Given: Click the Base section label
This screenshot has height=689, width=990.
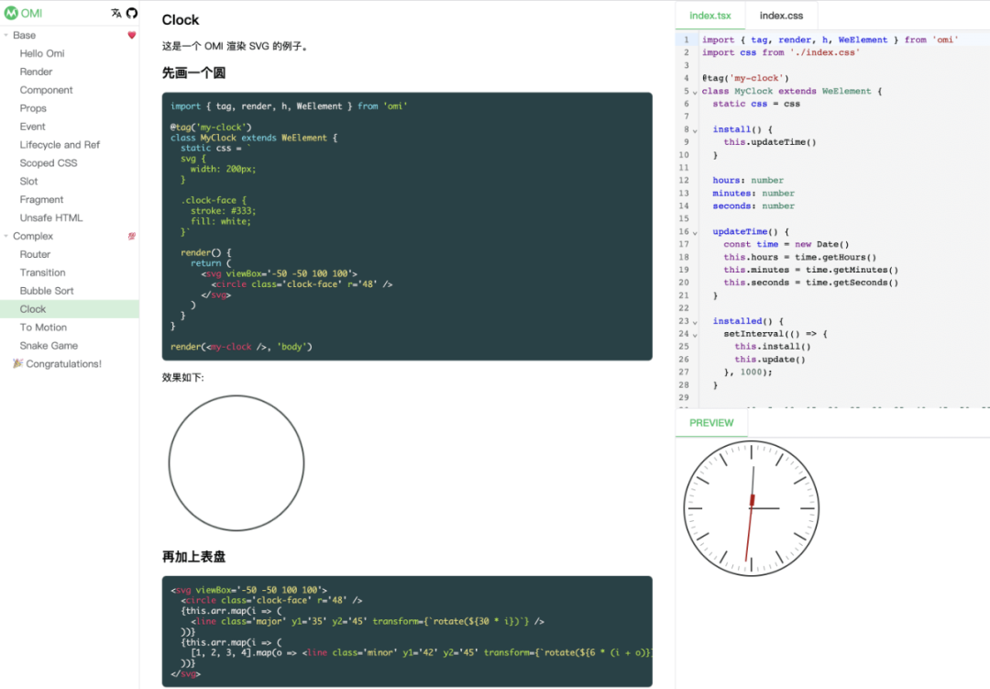Looking at the screenshot, I should [24, 36].
